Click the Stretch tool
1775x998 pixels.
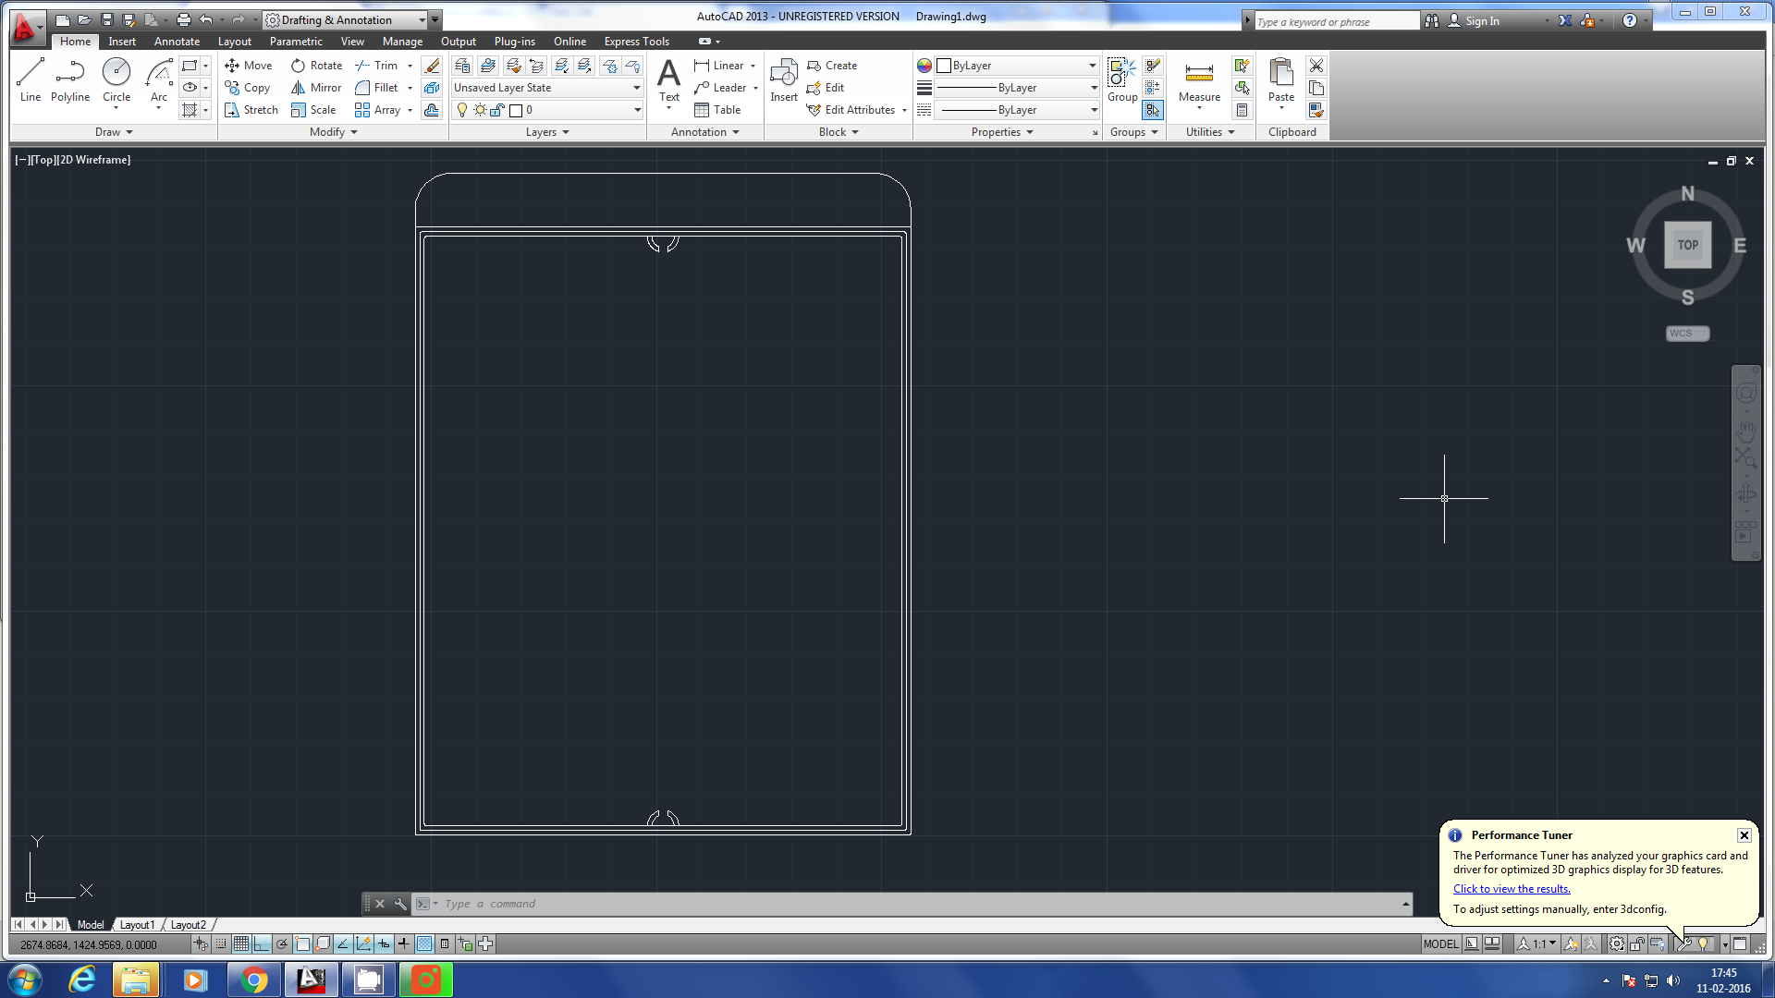[251, 110]
